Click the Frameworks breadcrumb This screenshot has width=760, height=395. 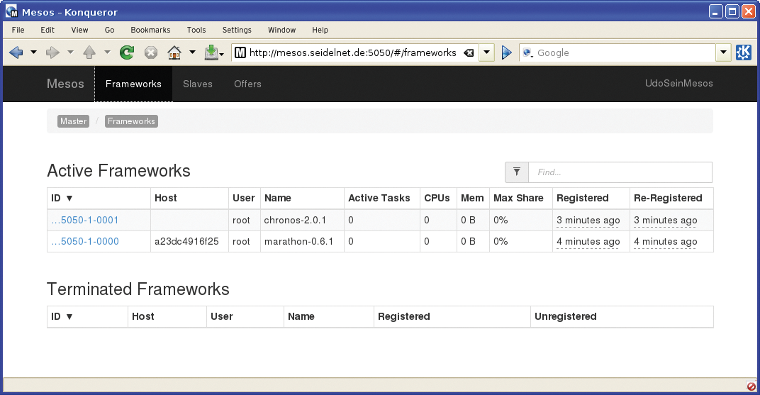(x=131, y=121)
